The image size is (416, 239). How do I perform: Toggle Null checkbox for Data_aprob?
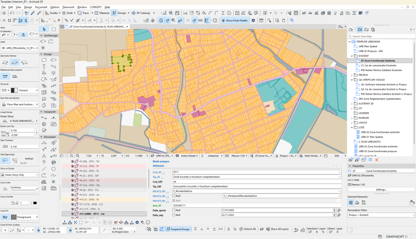pyautogui.click(x=174, y=210)
